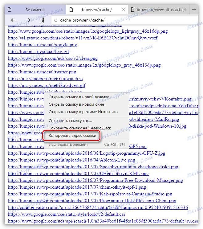
Task: Click the forward arrow navigation button
Action: [x=28, y=20]
